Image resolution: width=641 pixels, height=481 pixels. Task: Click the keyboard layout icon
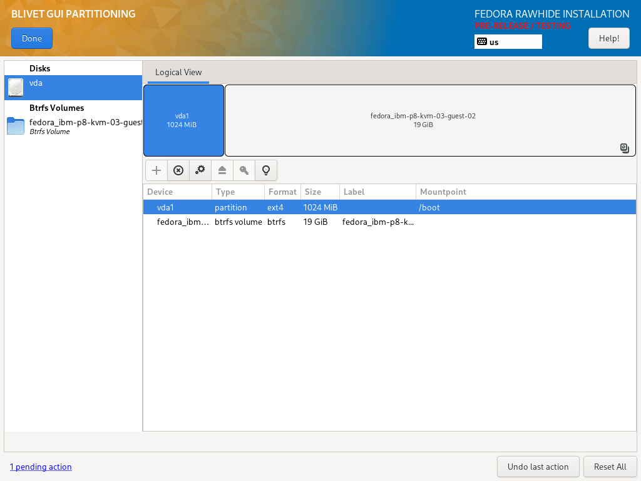(482, 42)
